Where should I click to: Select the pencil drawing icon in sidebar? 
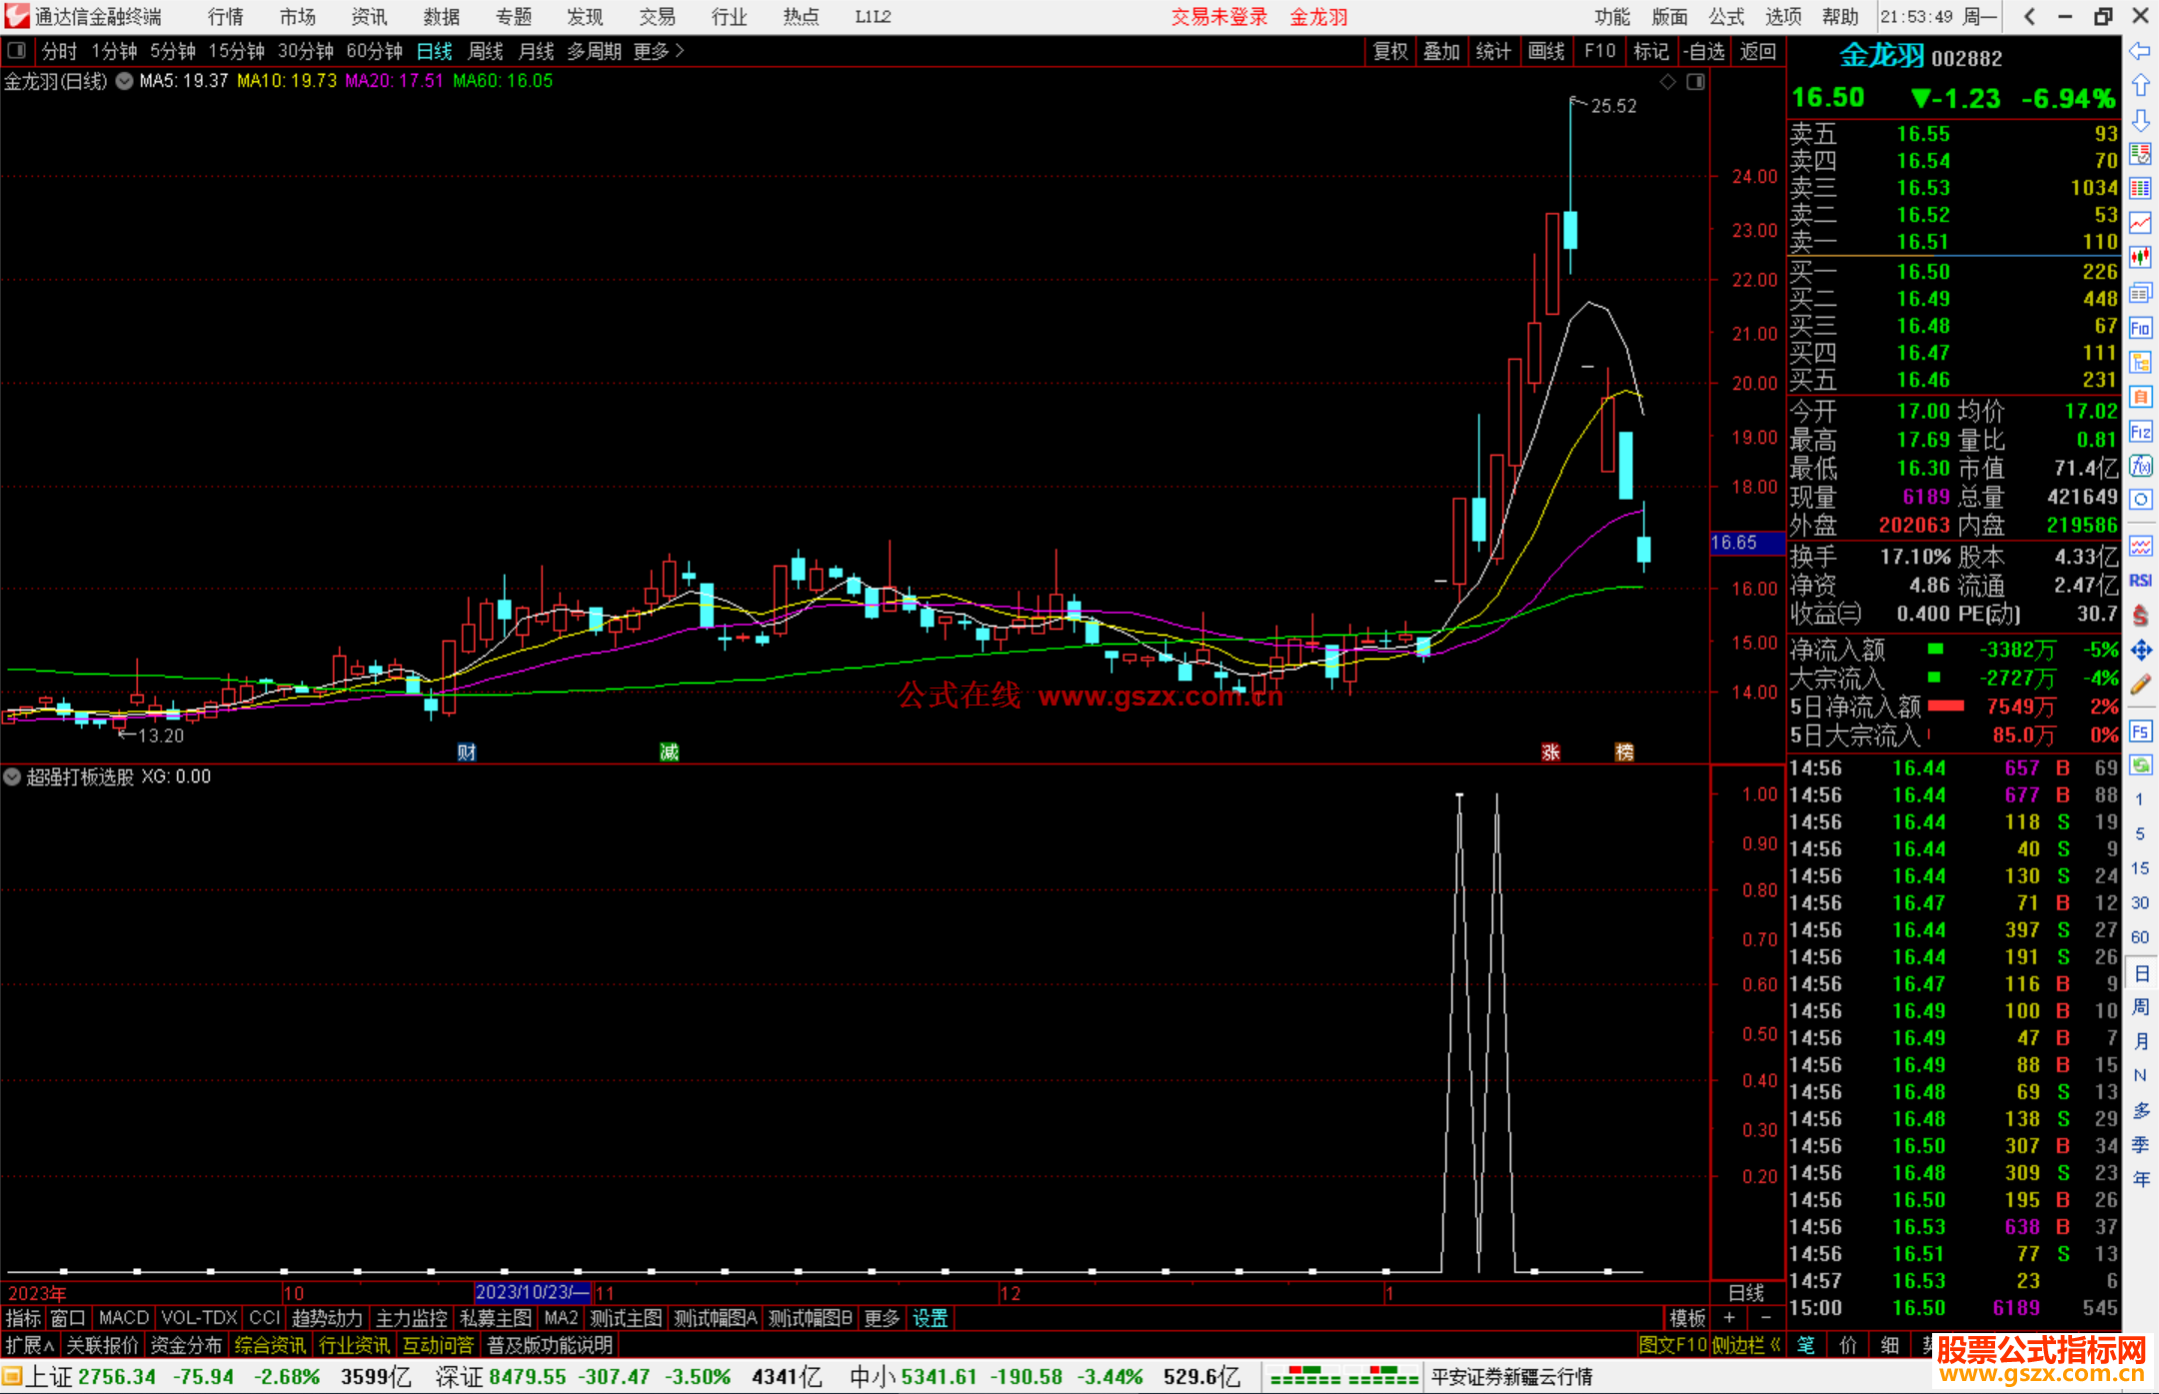click(x=2140, y=686)
